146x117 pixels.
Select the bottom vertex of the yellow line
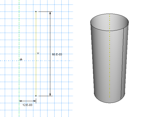tap(36, 96)
